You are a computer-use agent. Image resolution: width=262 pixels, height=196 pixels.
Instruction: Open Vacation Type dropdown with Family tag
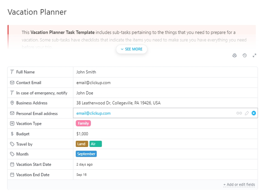83,123
